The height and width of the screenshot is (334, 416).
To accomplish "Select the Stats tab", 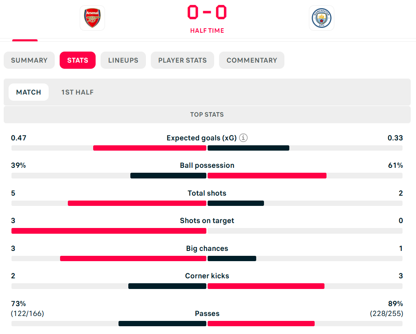I will 78,60.
